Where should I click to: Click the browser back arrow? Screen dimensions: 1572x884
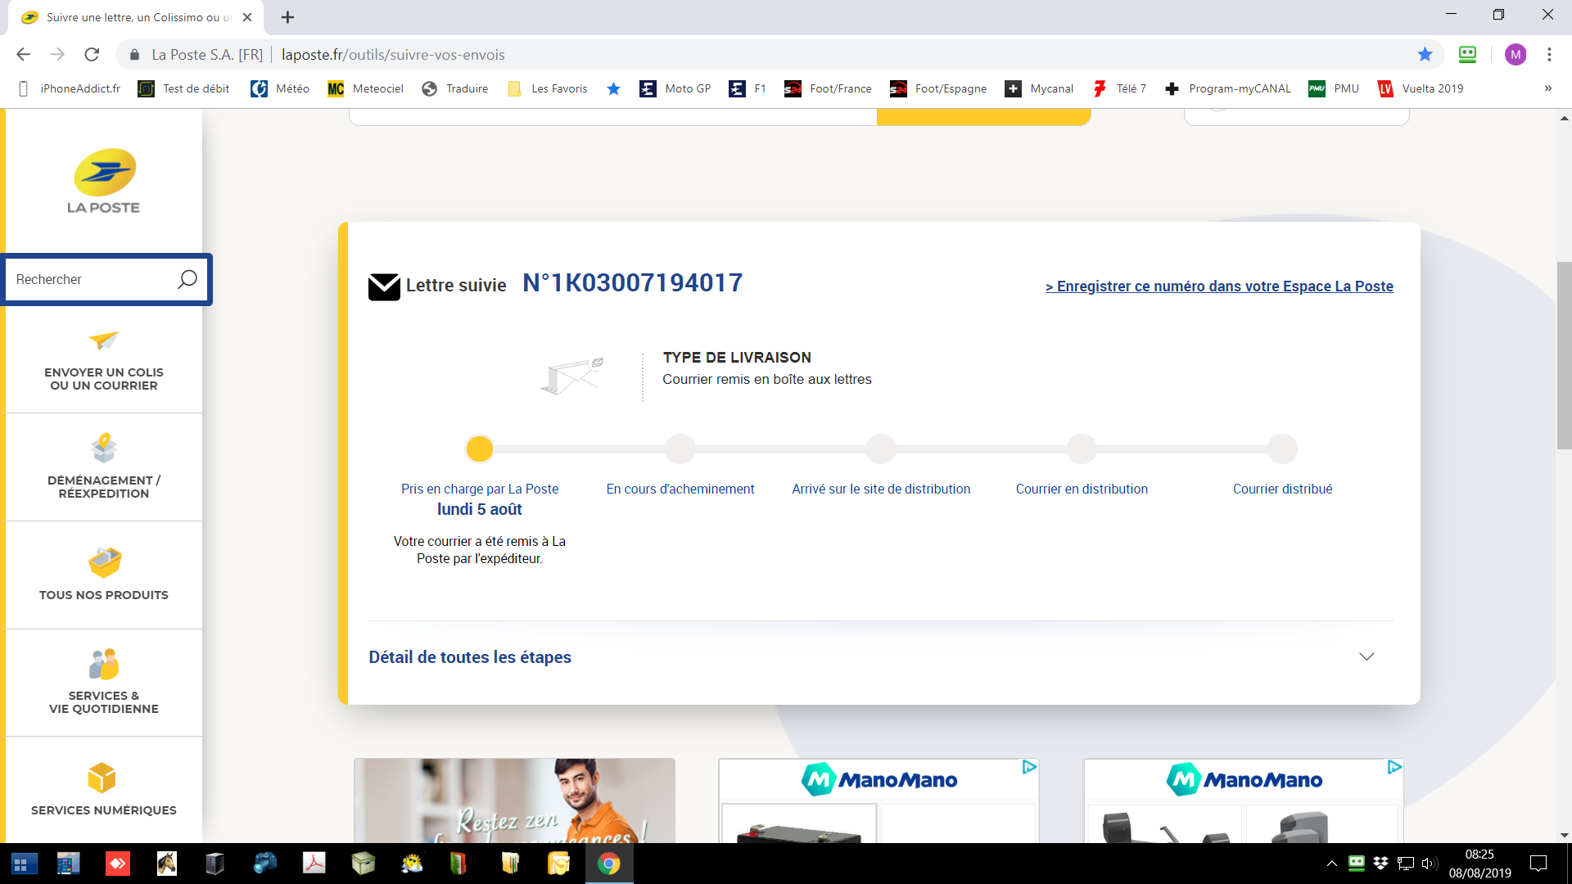(23, 55)
